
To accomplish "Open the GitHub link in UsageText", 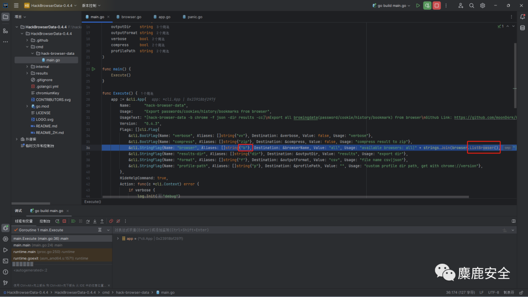I will point(489,117).
